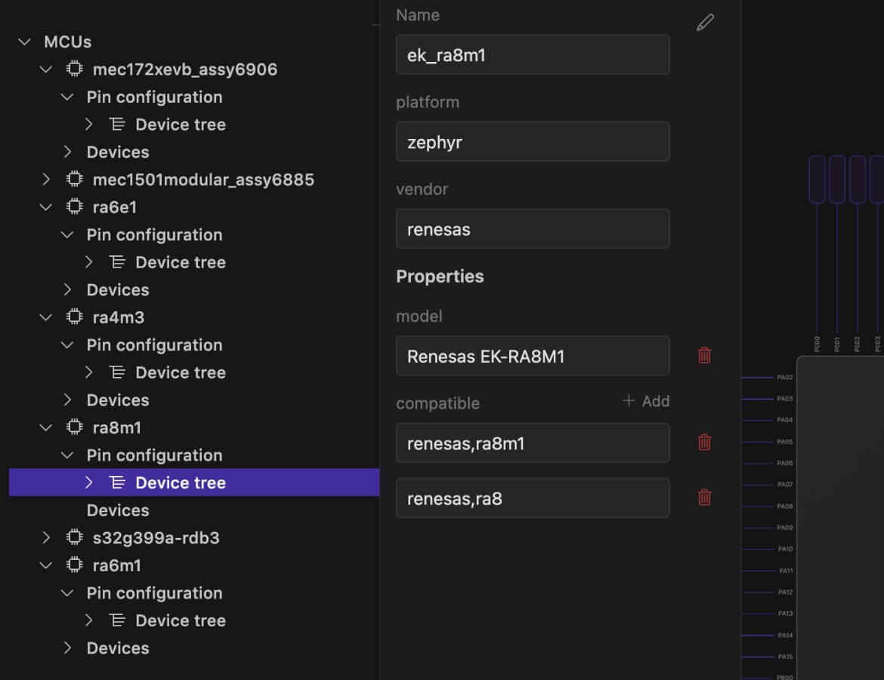This screenshot has width=884, height=680.
Task: Delete the model property with trash icon
Action: [704, 355]
